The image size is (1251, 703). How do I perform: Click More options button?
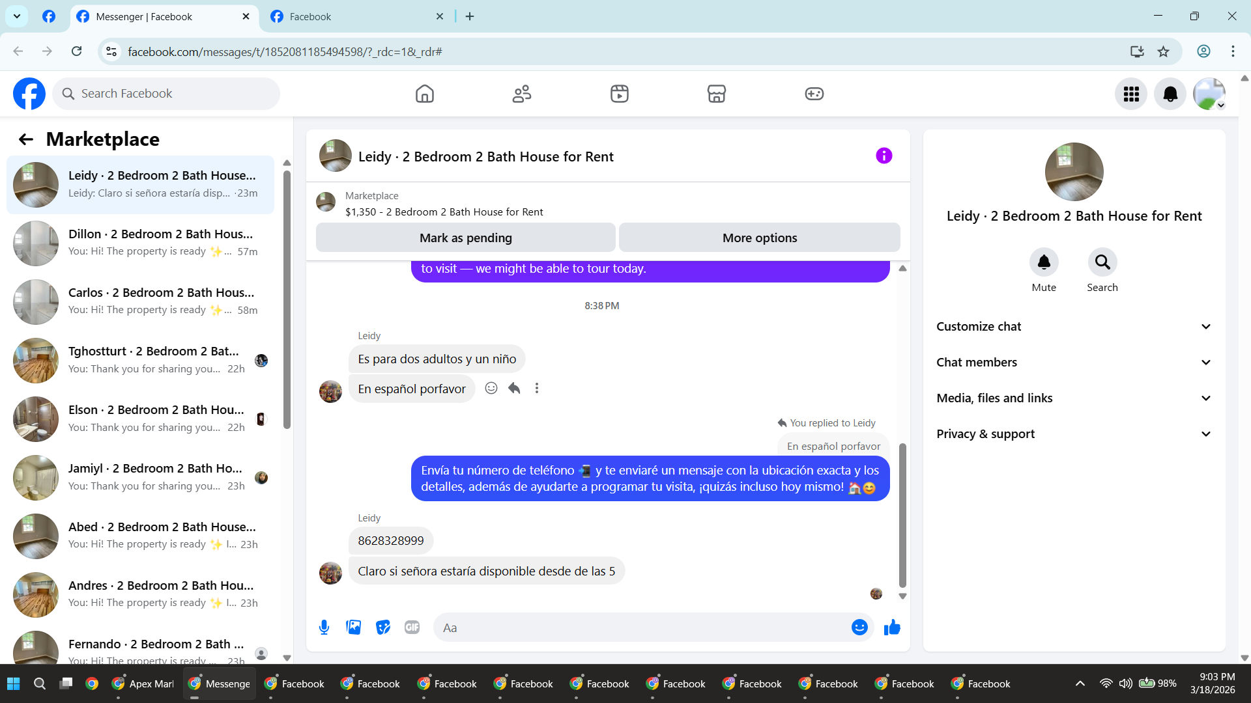coord(759,238)
